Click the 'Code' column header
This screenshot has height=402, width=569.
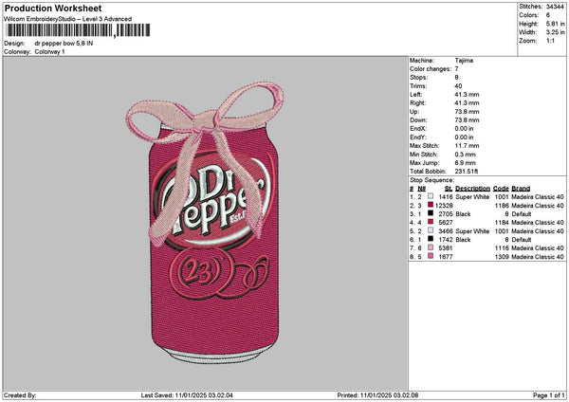coord(501,189)
